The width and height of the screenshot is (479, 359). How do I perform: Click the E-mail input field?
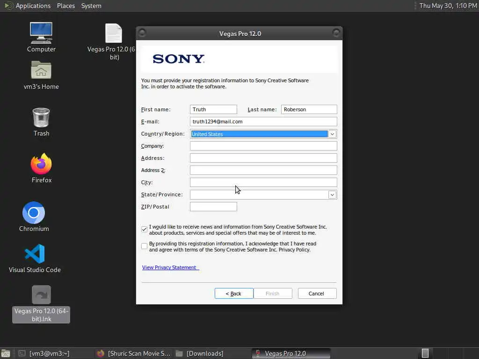(263, 122)
